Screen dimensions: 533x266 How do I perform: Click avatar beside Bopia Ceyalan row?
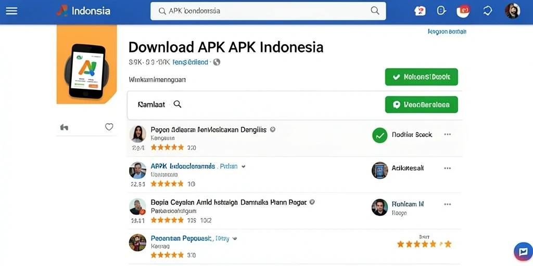(137, 207)
